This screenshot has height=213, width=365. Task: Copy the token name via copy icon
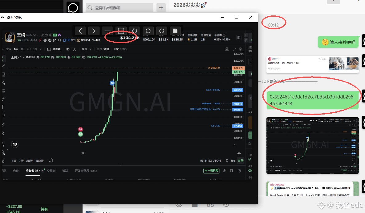[46, 35]
